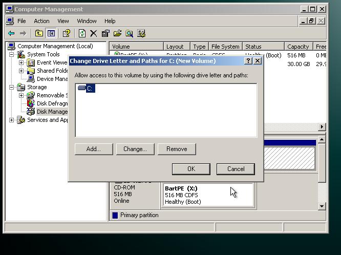Click the Refresh toolbar icon
The image size is (341, 255).
point(82,33)
